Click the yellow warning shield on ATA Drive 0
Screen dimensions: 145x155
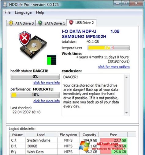(11, 23)
